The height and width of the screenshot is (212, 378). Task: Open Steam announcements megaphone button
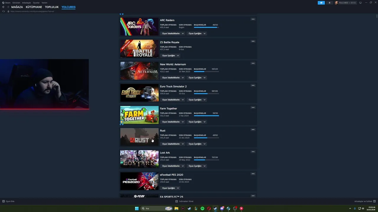[x=321, y=3]
